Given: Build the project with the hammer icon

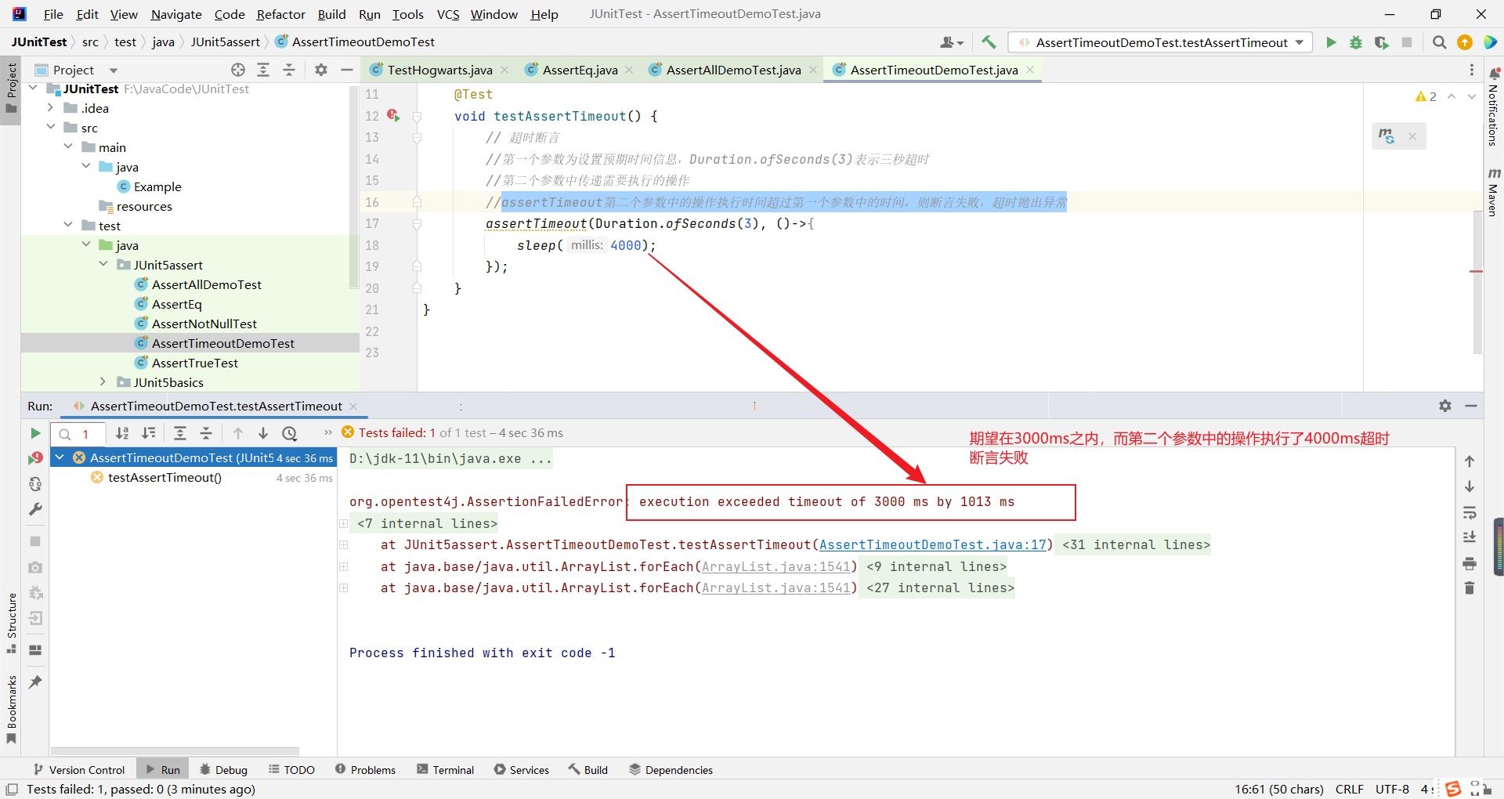Looking at the screenshot, I should coord(989,42).
